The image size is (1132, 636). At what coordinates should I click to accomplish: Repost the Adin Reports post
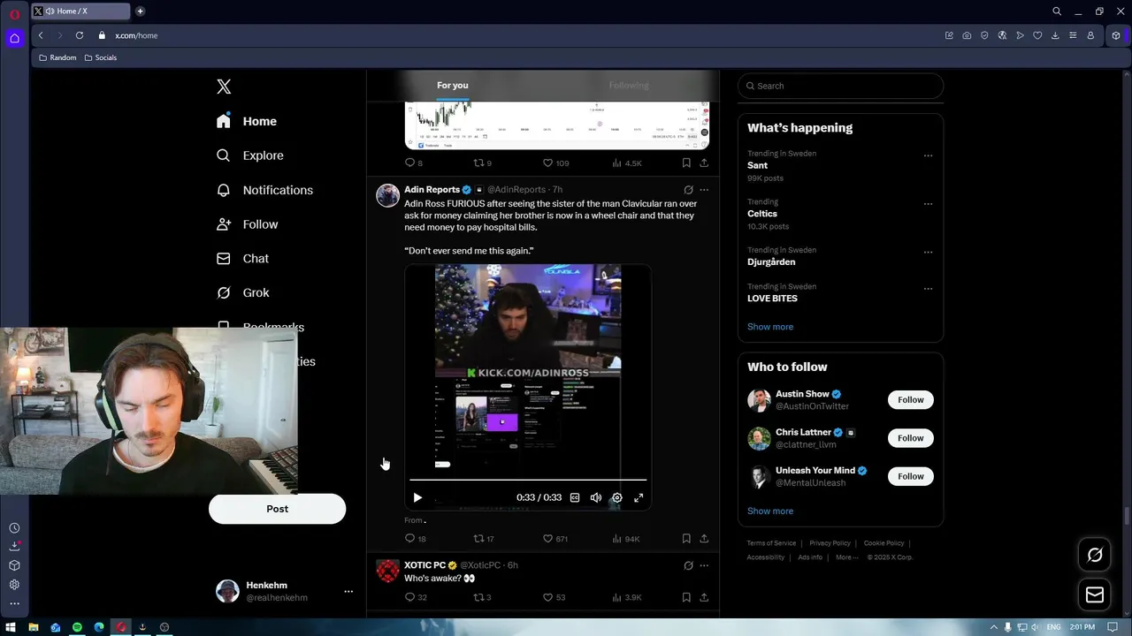click(x=484, y=539)
